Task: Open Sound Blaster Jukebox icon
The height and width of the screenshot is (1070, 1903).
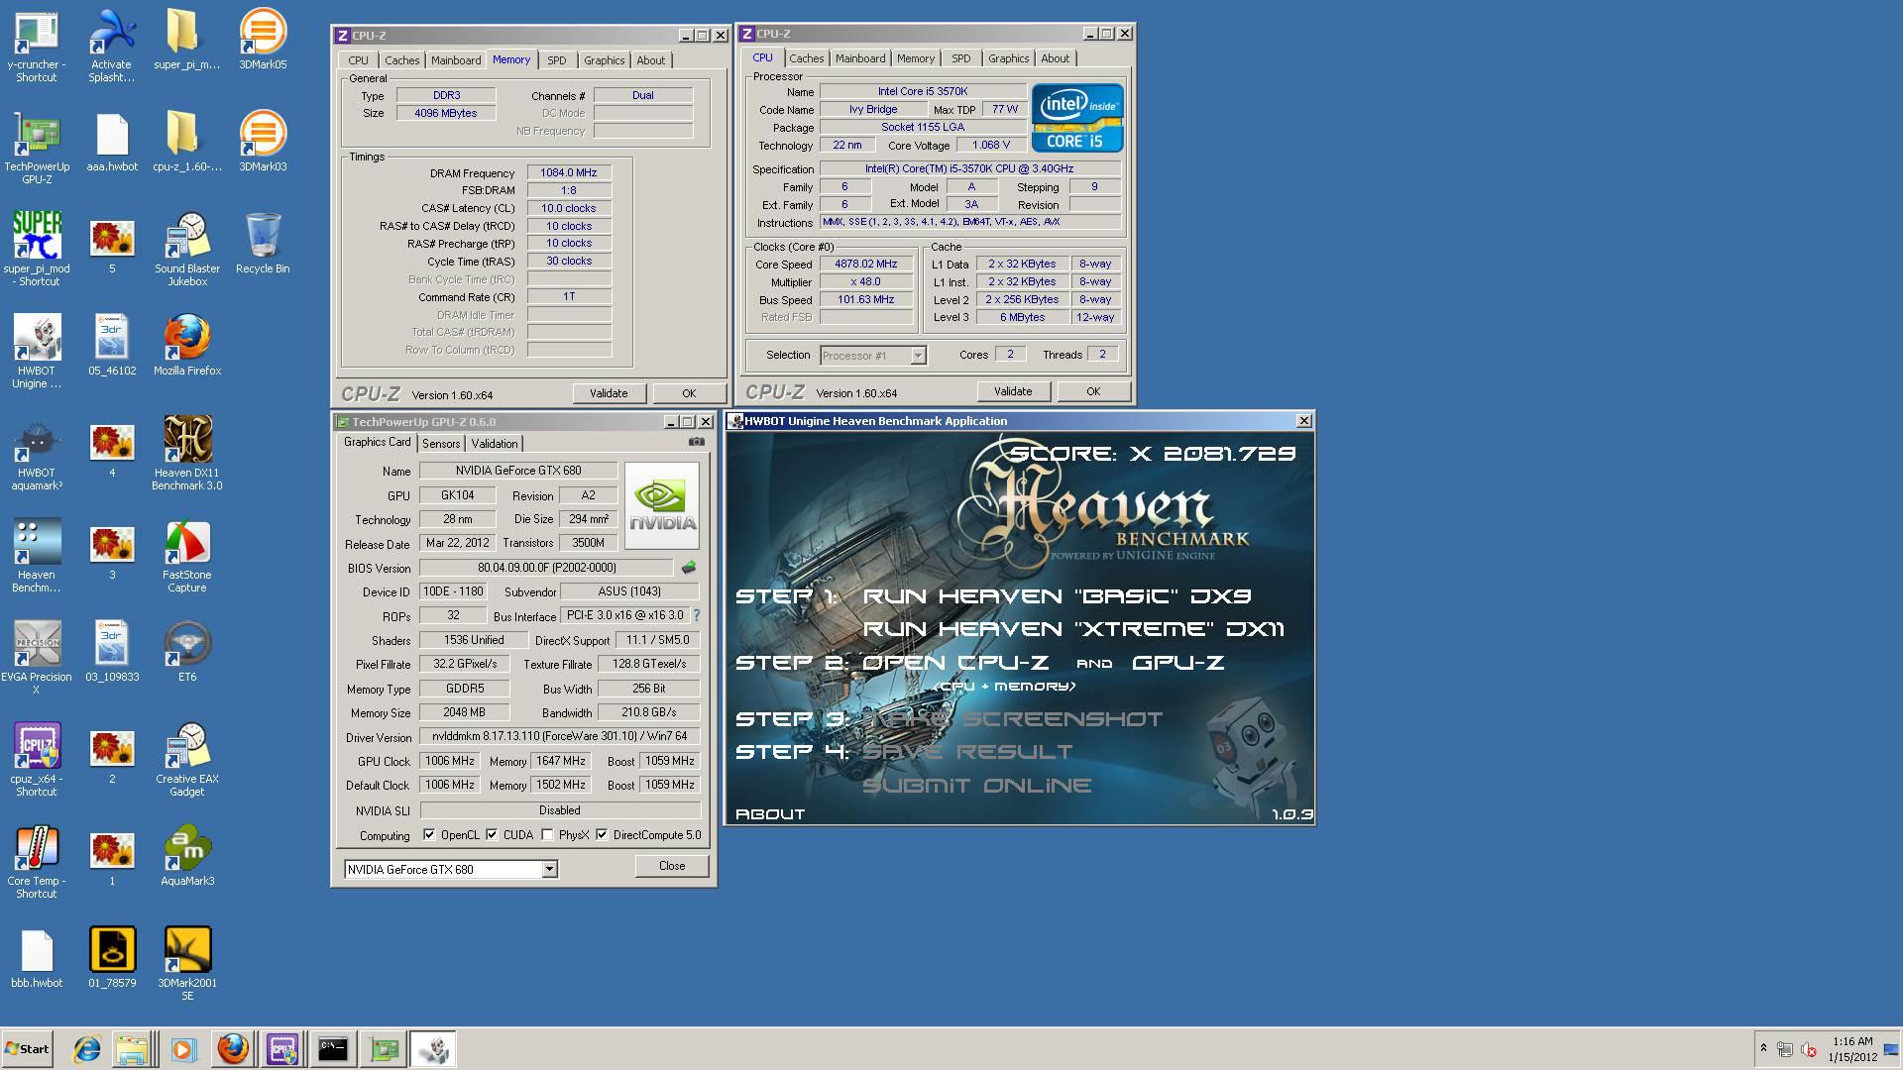Action: click(187, 237)
